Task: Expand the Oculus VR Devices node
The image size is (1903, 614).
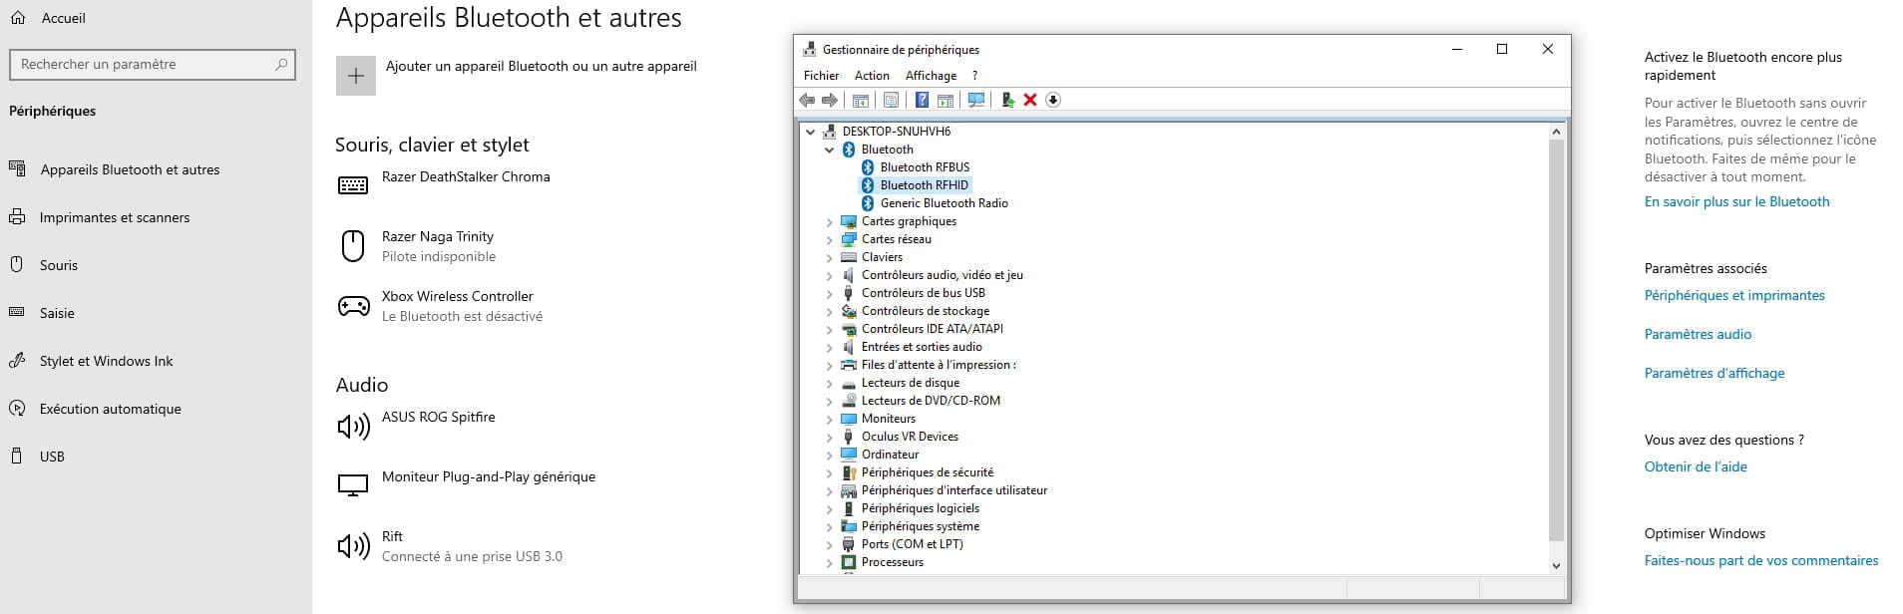Action: tap(829, 437)
